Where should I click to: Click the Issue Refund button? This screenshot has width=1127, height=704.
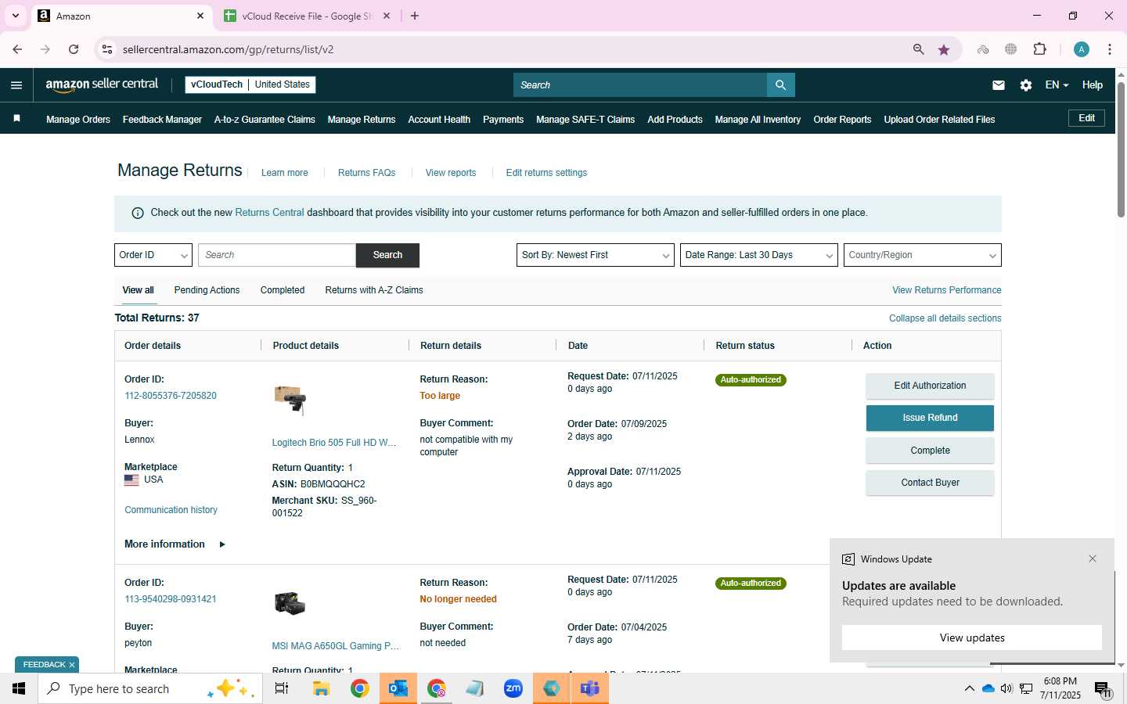click(x=930, y=418)
